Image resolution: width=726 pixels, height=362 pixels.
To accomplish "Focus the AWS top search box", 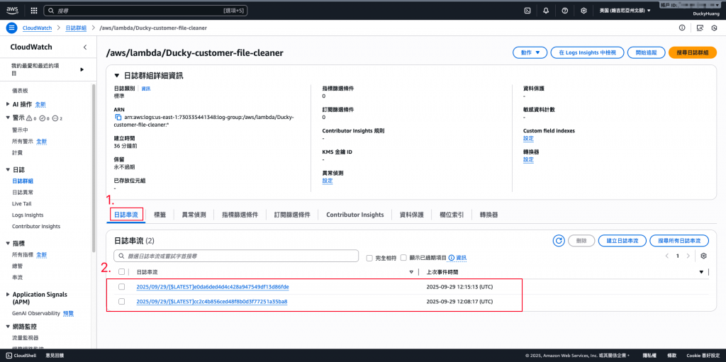I will pyautogui.click(x=145, y=10).
